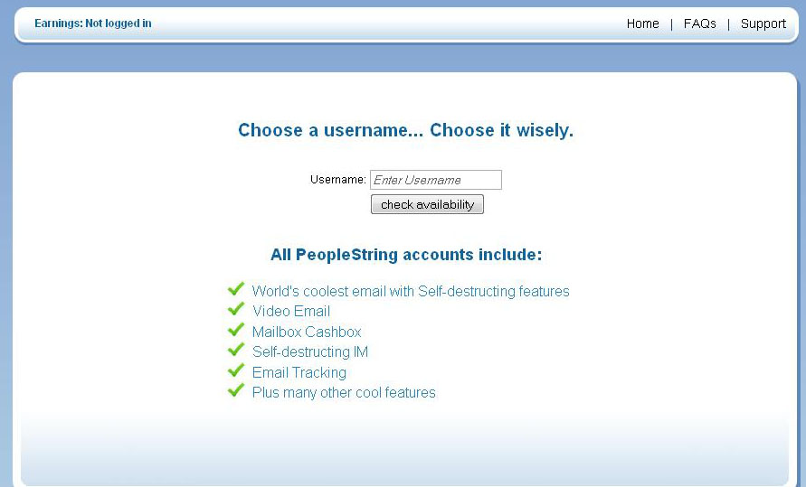Viewport: 806px width, 487px height.
Task: Click the checkmark icon beside Mailbox Cashbox
Action: pyautogui.click(x=236, y=330)
